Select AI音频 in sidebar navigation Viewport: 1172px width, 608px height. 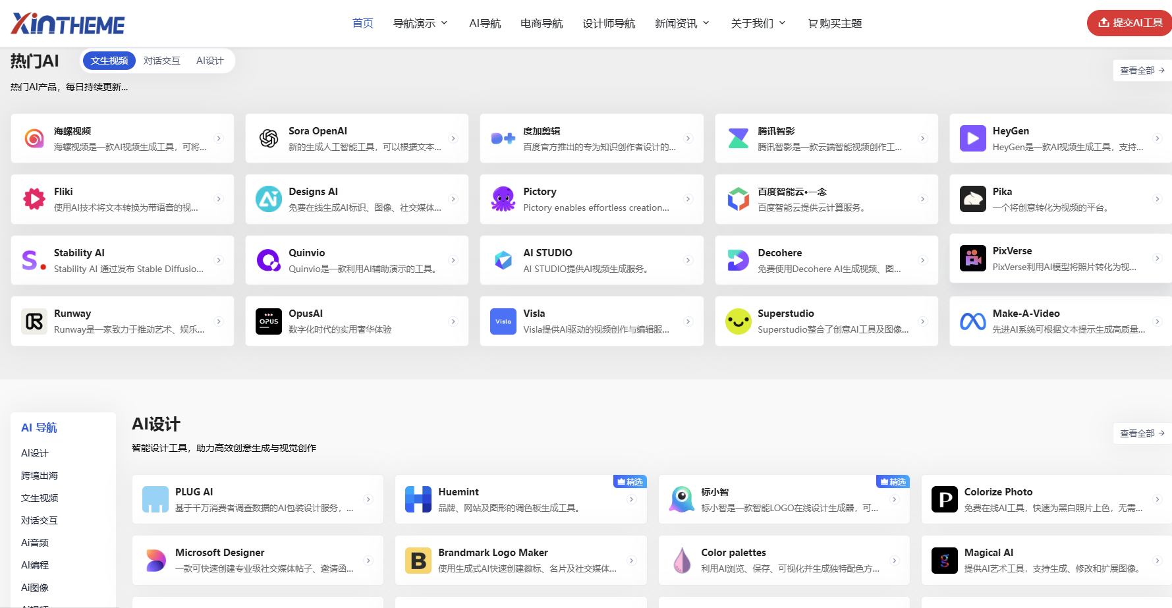35,543
